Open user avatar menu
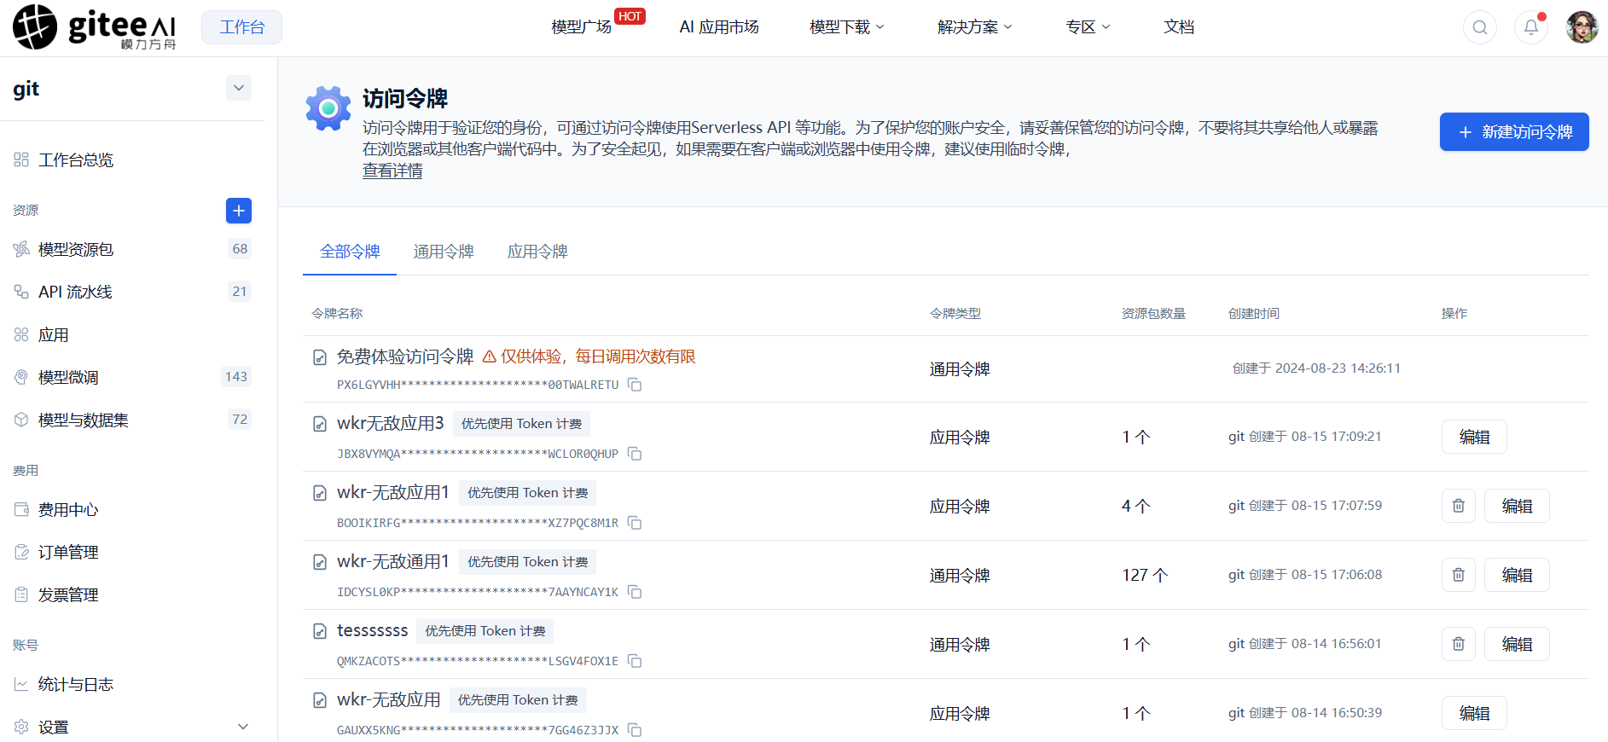The width and height of the screenshot is (1608, 742). click(x=1582, y=27)
